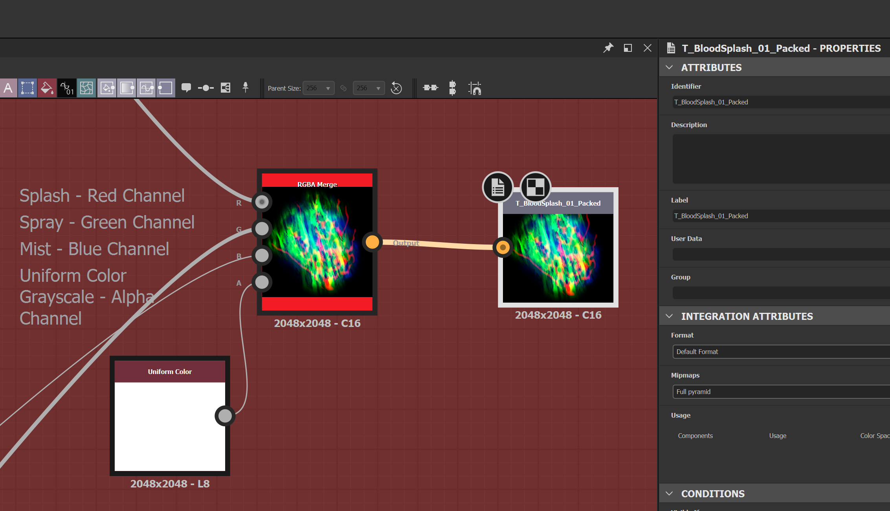Collapse the Integration Attributes section
Viewport: 890px width, 511px height.
[x=670, y=316]
